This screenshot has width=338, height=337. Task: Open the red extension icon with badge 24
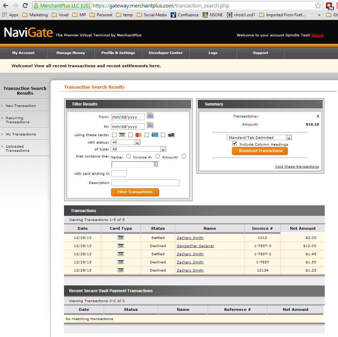330,6
